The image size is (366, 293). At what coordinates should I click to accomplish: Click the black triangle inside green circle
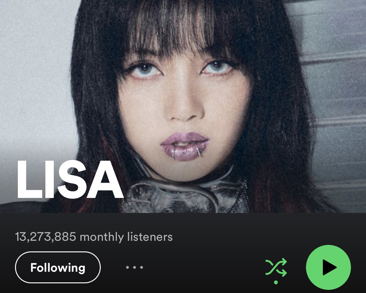(x=329, y=267)
